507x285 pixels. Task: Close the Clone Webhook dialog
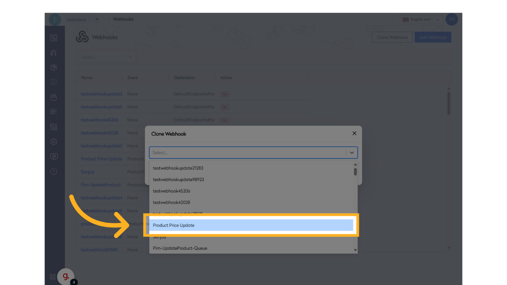tap(354, 133)
